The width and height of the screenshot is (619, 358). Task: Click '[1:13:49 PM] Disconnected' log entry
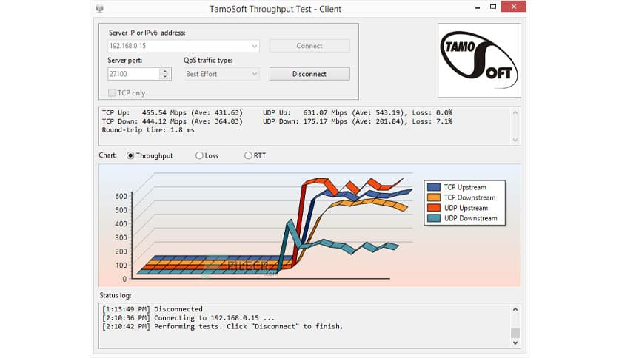[x=152, y=309]
